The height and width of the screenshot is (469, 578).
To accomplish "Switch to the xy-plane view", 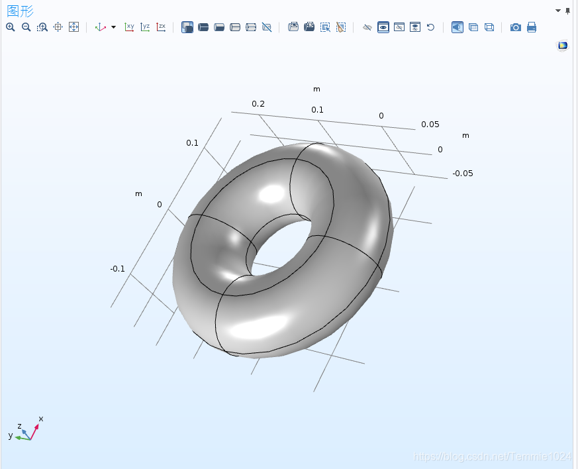I will (x=129, y=27).
